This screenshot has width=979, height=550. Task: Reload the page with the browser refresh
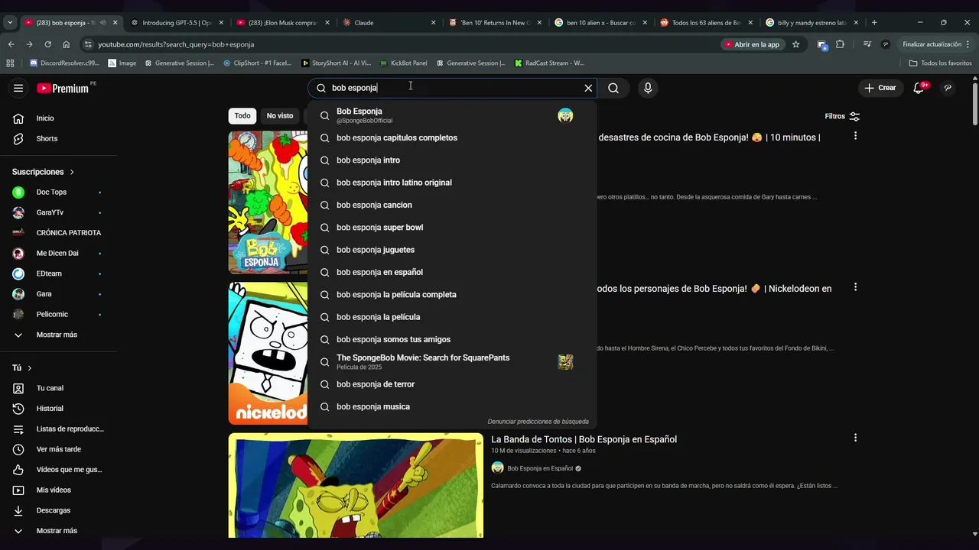(47, 44)
